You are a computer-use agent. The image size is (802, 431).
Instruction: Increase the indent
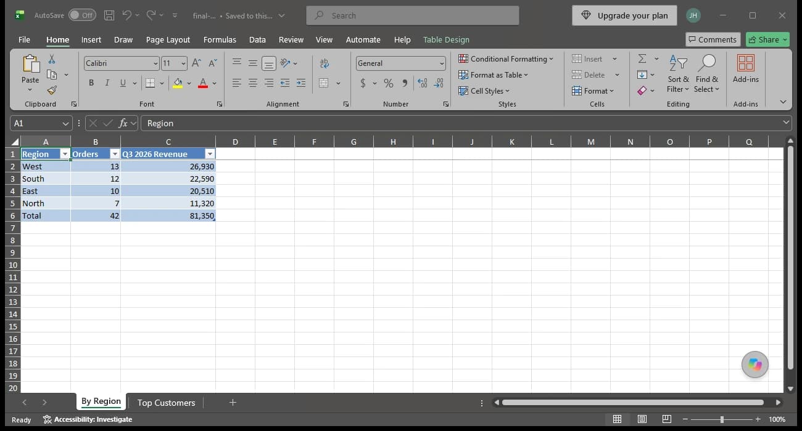[301, 83]
